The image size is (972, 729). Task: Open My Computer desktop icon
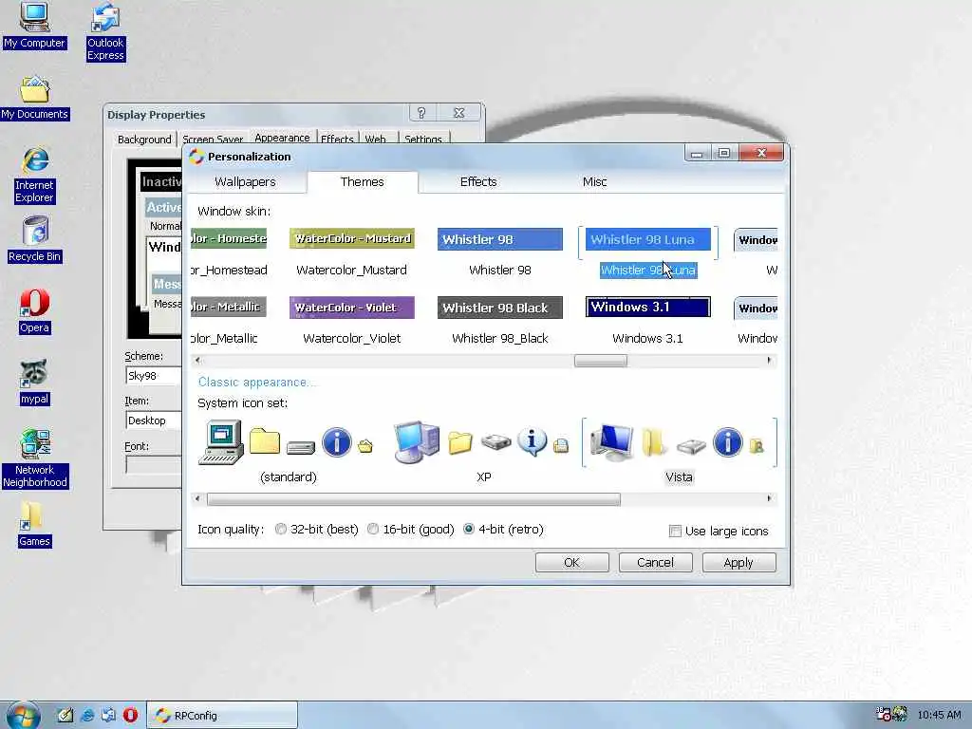pyautogui.click(x=34, y=25)
